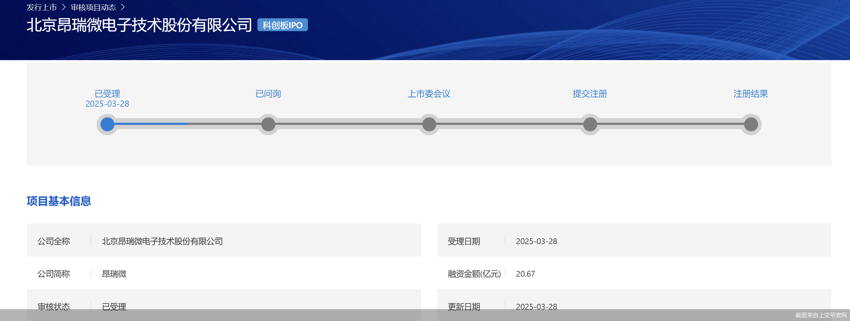Select the 已受理 progress step dot
Image resolution: width=850 pixels, height=321 pixels.
(107, 125)
